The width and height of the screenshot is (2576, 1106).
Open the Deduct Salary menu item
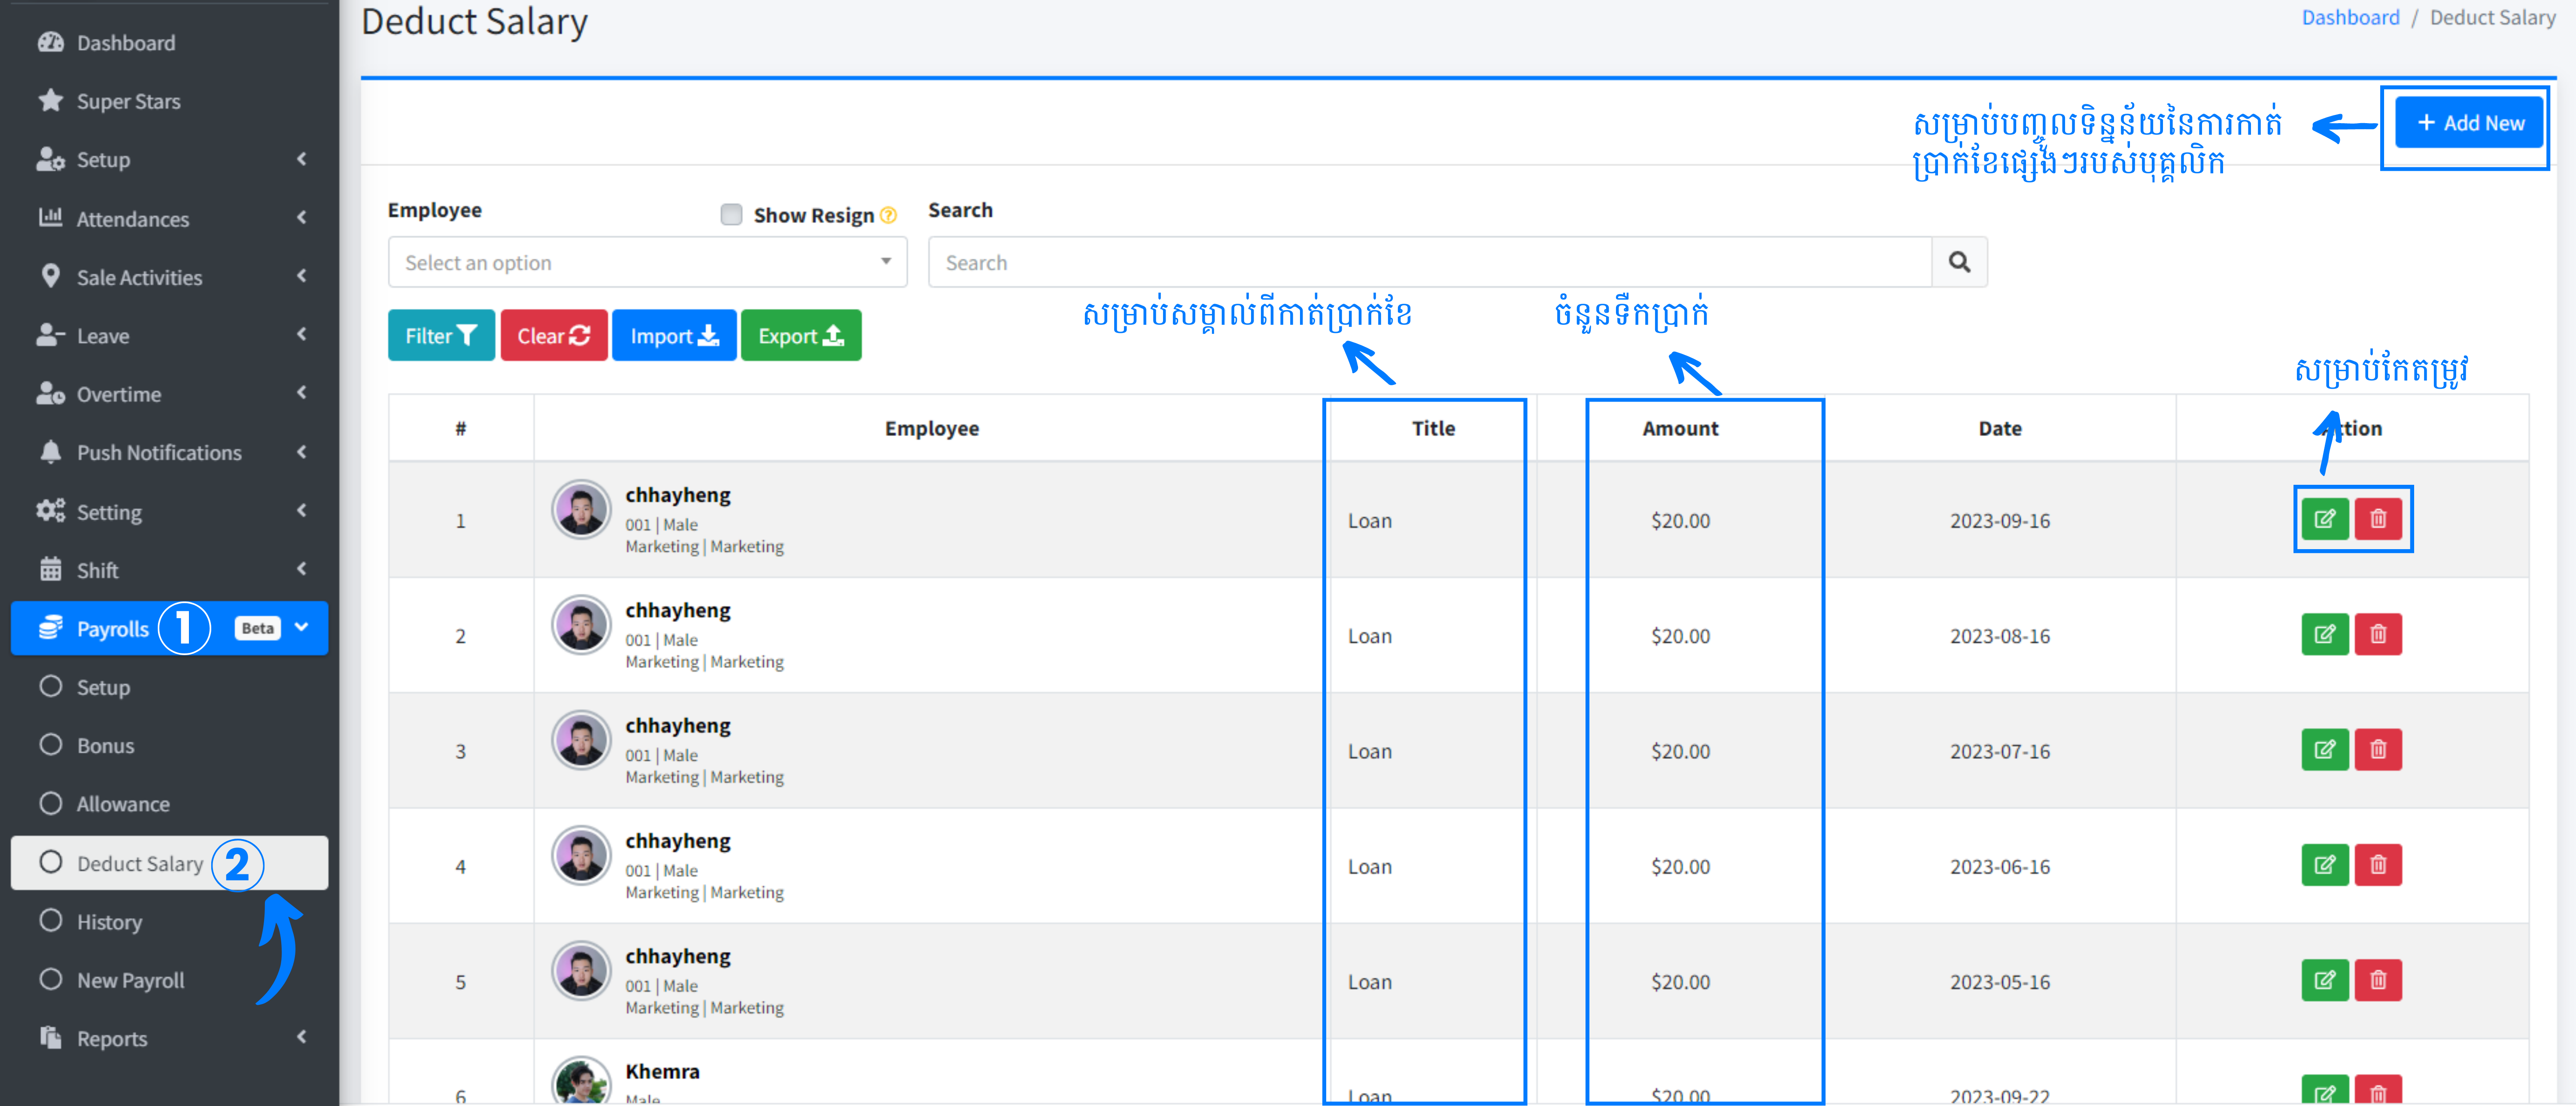tap(140, 861)
